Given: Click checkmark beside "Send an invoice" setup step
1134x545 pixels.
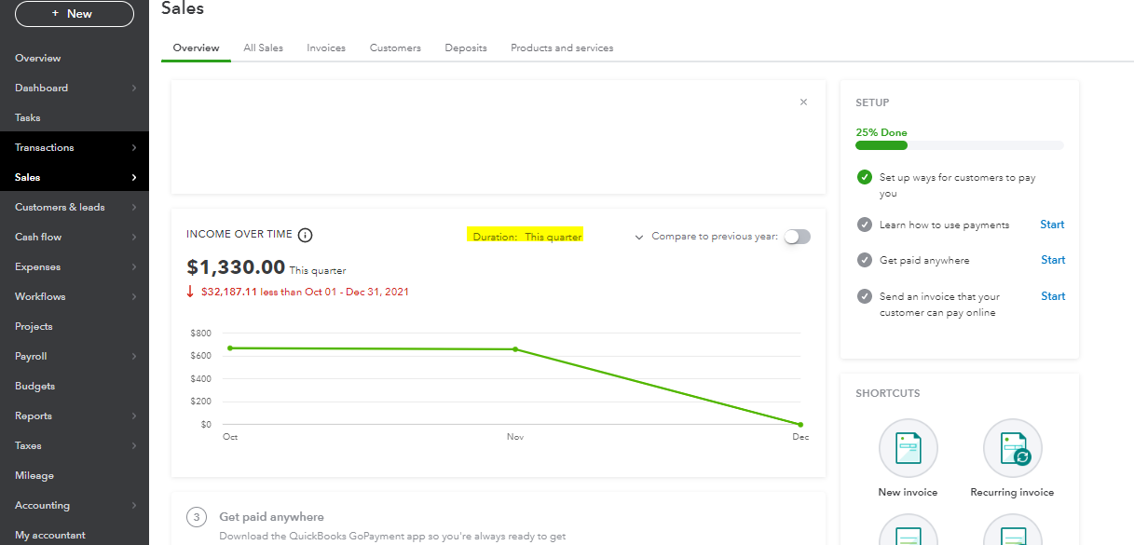Looking at the screenshot, I should [x=864, y=295].
